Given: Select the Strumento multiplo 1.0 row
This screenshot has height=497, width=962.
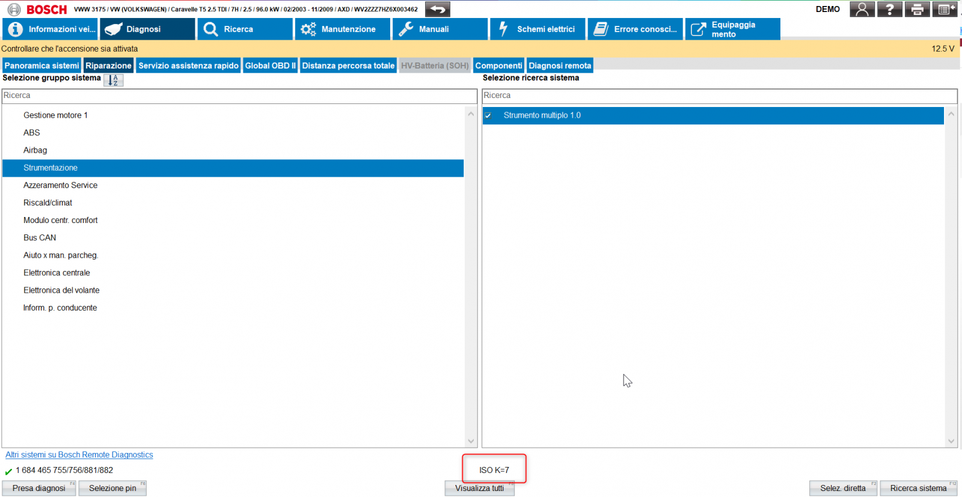Looking at the screenshot, I should (x=713, y=115).
